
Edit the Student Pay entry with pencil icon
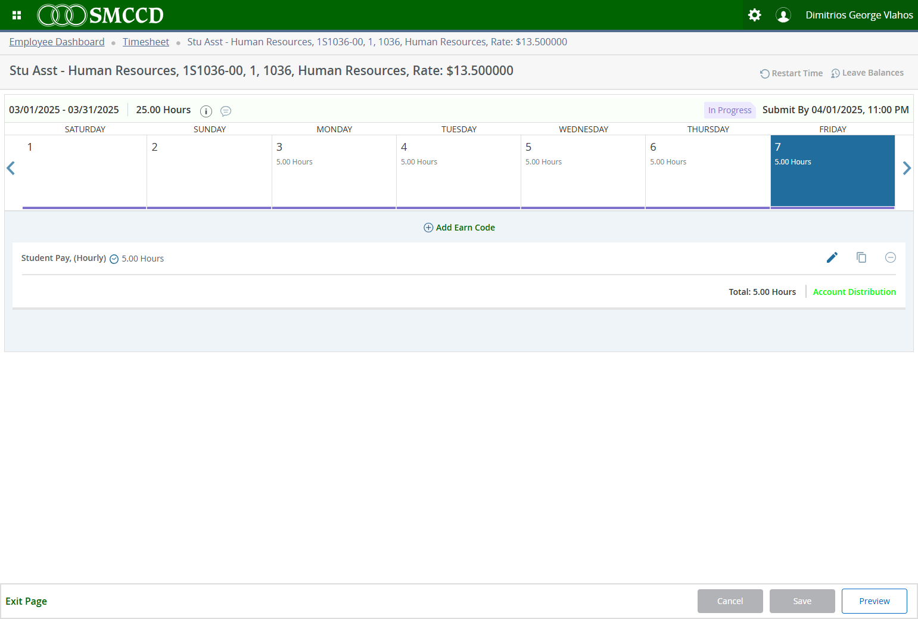pyautogui.click(x=832, y=257)
